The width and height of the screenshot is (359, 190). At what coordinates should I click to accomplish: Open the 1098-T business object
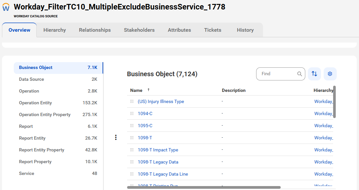click(145, 138)
